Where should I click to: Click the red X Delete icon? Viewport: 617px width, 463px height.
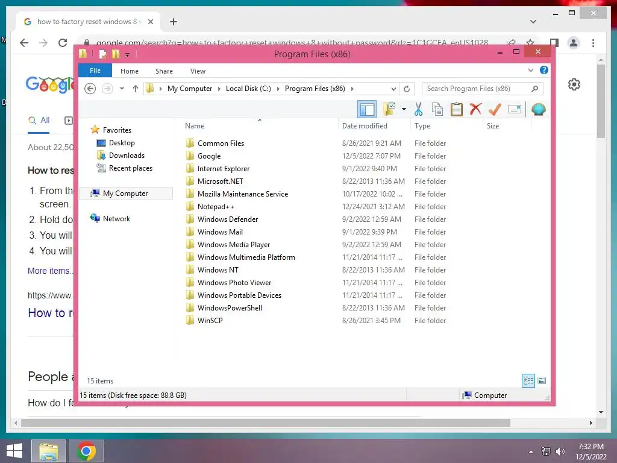475,109
